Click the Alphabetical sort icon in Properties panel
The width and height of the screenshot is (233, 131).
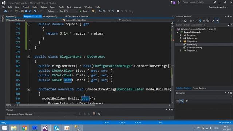click(x=182, y=101)
